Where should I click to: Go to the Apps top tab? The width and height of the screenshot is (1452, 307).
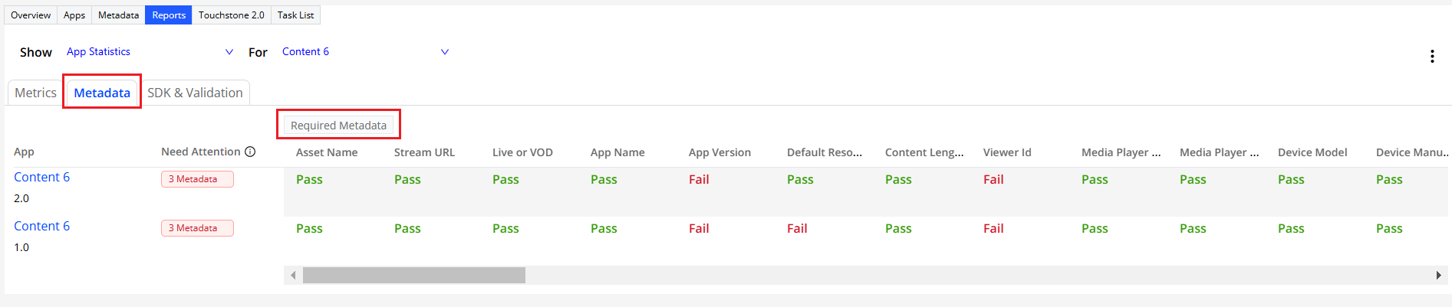point(74,15)
